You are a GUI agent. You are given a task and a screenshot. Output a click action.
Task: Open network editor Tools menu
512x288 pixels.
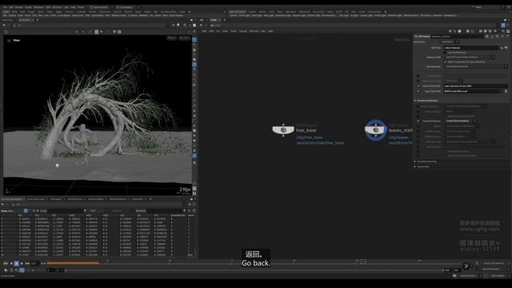coord(233,31)
